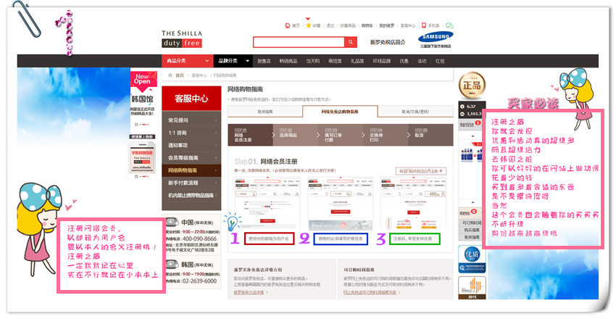Select STEP 02 选择商品

coord(296,135)
